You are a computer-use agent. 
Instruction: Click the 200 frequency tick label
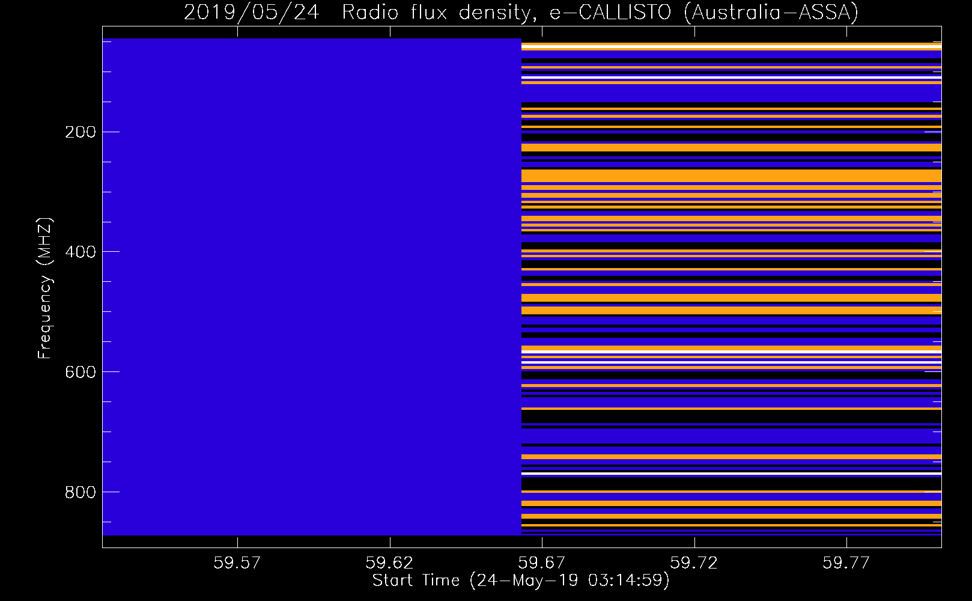[80, 132]
